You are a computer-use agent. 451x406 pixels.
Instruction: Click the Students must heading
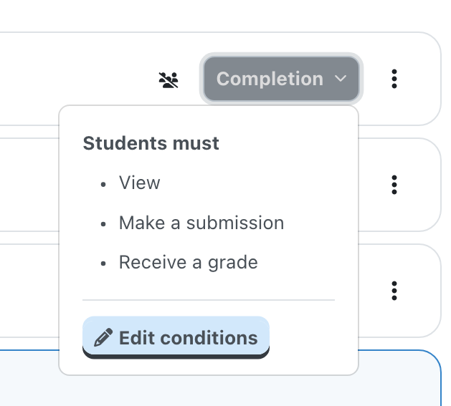[151, 143]
